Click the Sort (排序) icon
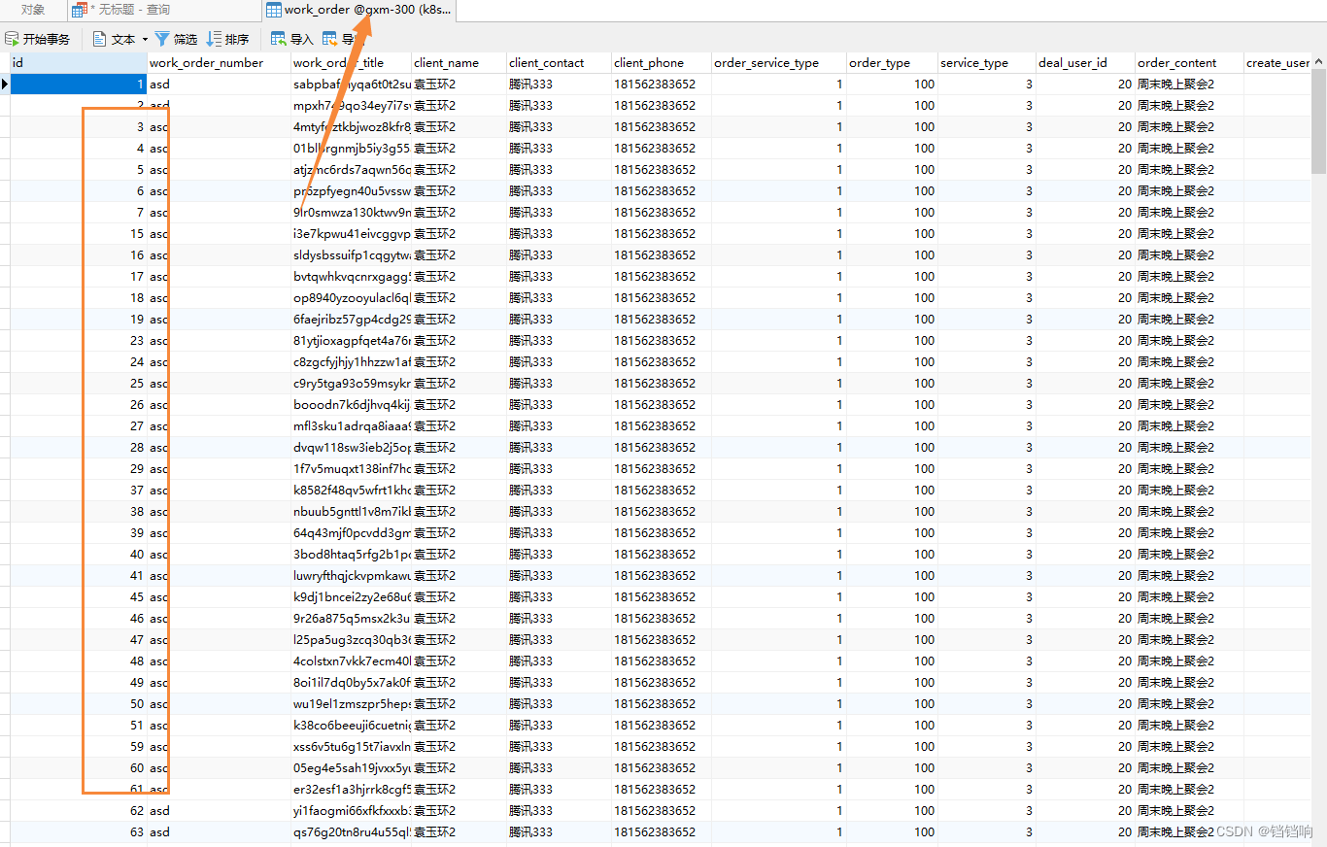Screen dimensions: 1327x847 click(214, 39)
